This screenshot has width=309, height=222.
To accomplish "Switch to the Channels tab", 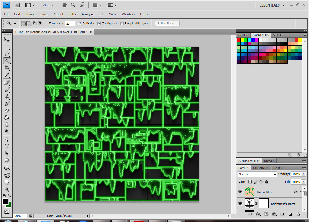I will click(x=261, y=168).
